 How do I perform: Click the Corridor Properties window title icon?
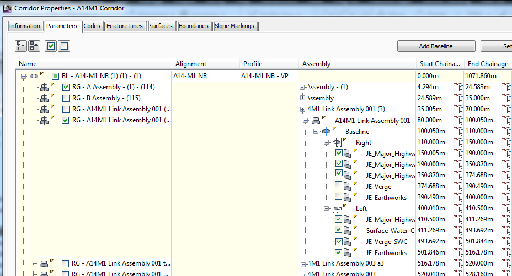pyautogui.click(x=7, y=8)
